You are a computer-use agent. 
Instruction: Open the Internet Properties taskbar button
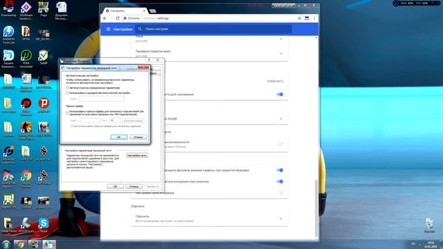tap(49, 244)
